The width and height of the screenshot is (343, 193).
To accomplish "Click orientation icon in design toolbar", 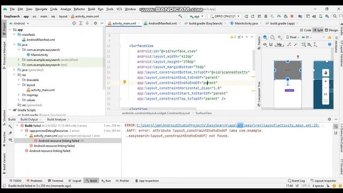I will 272,37.
